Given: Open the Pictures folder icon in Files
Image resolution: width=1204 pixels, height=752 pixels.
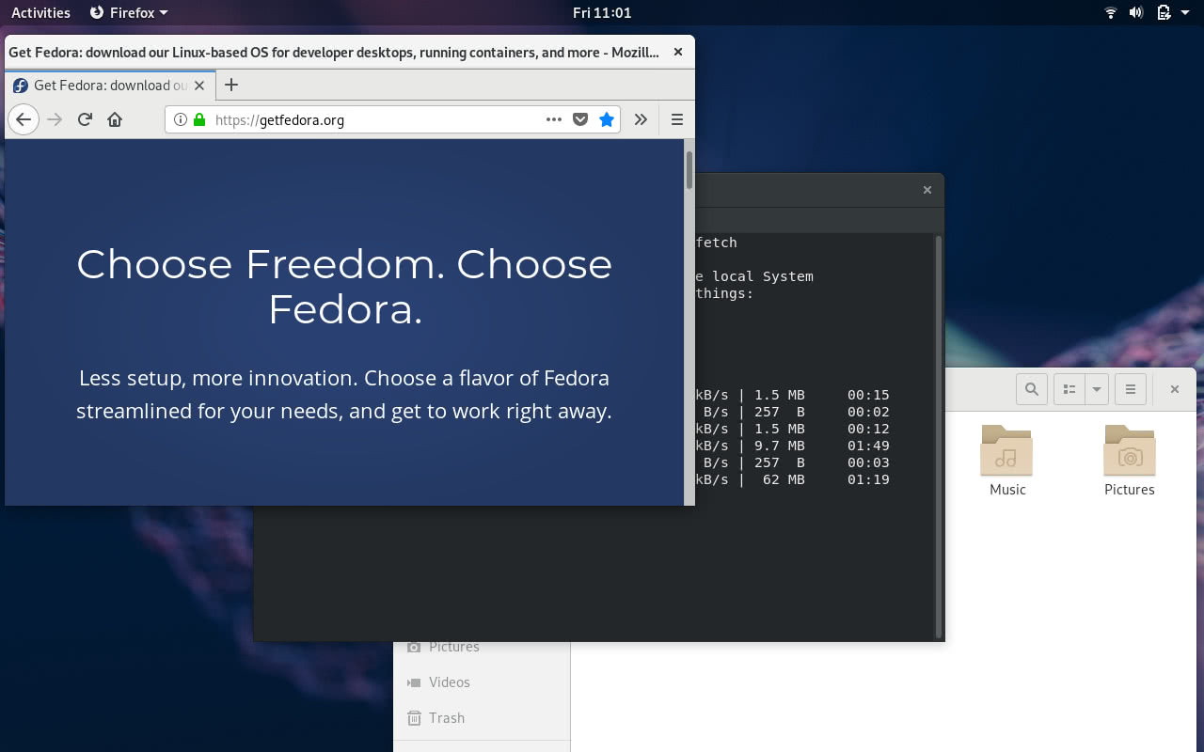Looking at the screenshot, I should [1130, 451].
